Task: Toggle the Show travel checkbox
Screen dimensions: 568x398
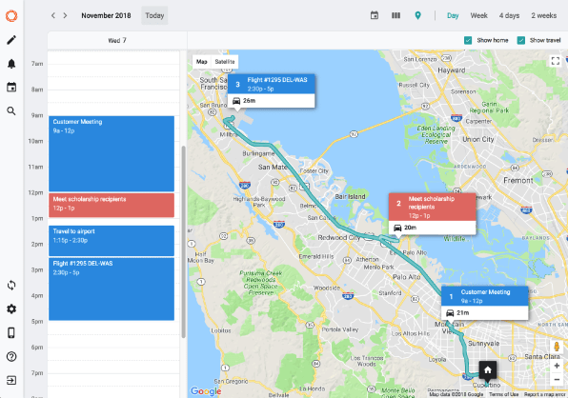Action: click(521, 40)
